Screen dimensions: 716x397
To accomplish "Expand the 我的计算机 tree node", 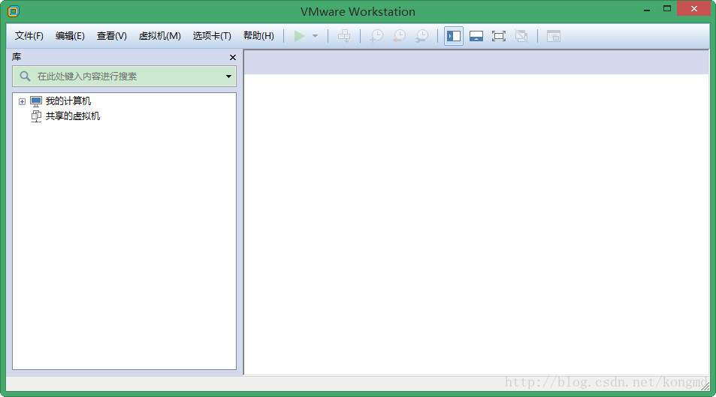I will tap(22, 101).
